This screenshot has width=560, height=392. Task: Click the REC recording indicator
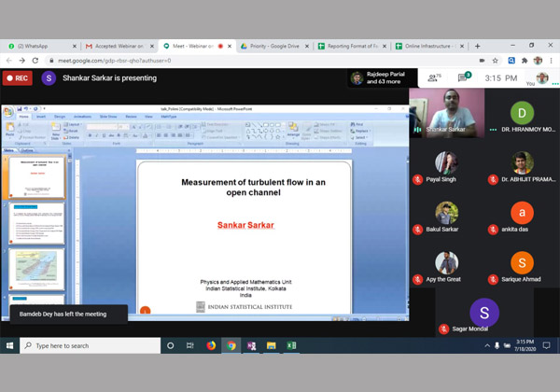pos(17,79)
